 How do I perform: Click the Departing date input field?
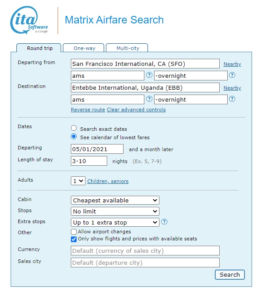pyautogui.click(x=97, y=149)
